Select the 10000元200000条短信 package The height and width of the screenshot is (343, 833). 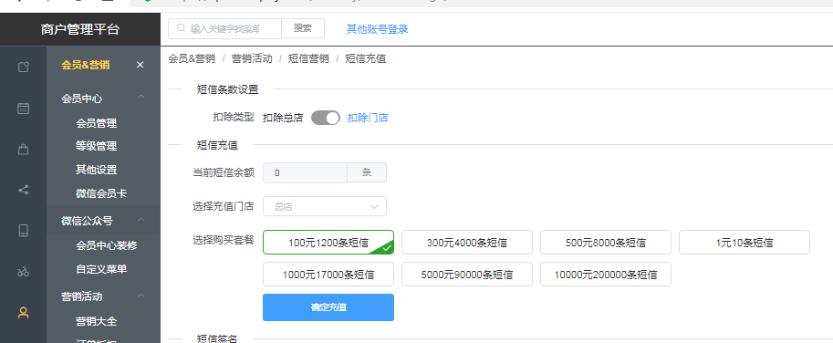(606, 275)
